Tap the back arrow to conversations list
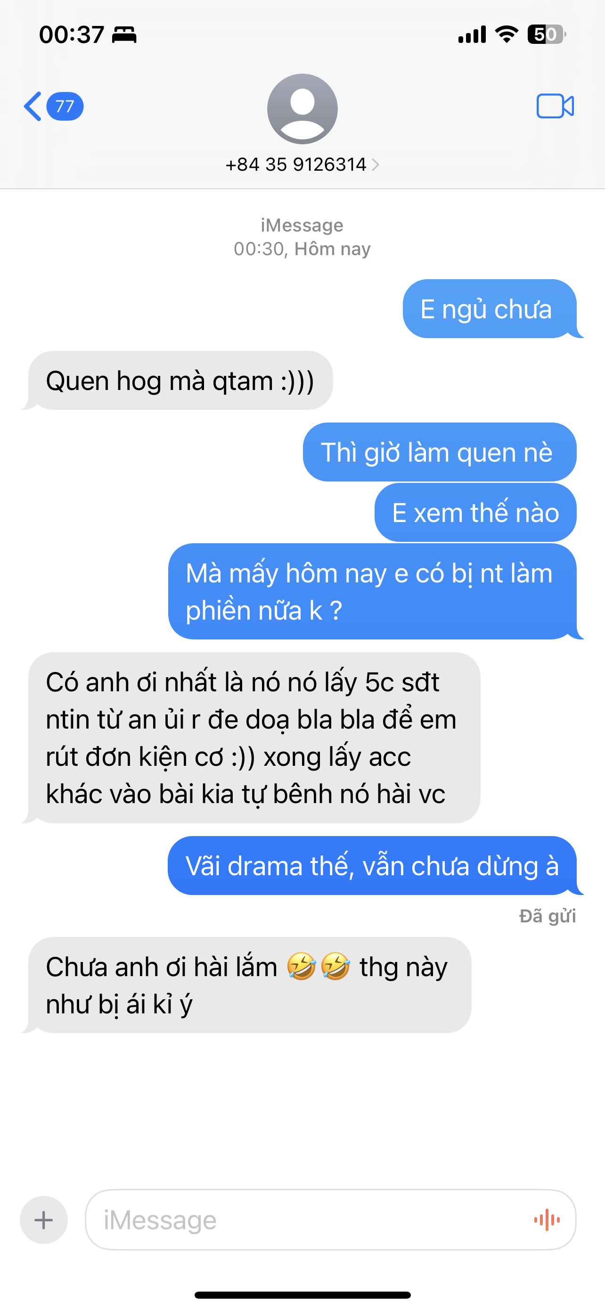 (33, 106)
